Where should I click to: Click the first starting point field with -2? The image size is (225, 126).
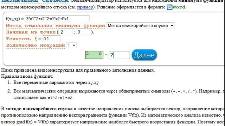65,32
